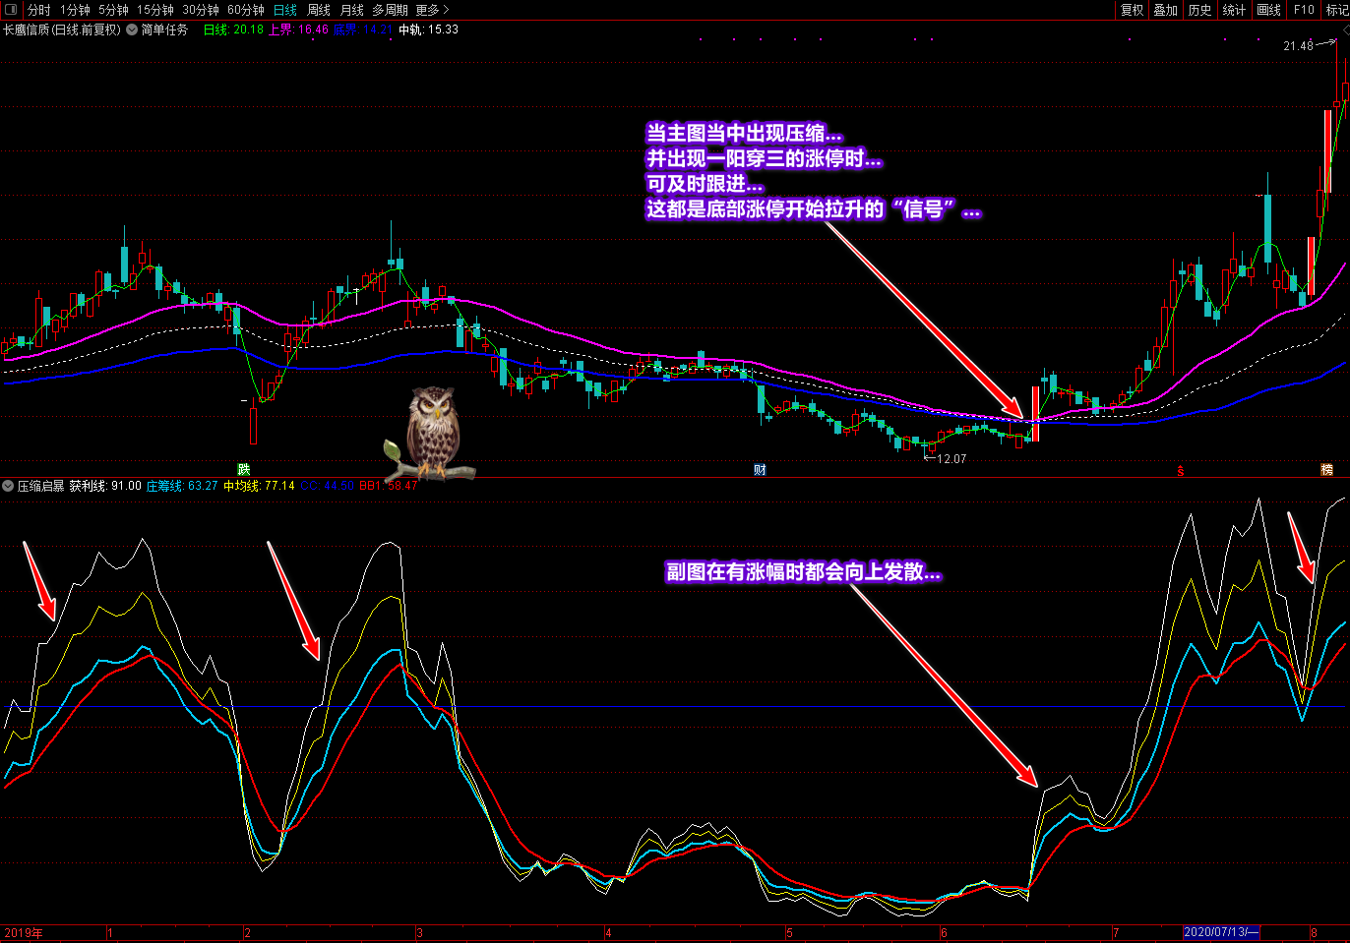
Task: Click the 榜 marker icon on chart
Action: pyautogui.click(x=1326, y=470)
